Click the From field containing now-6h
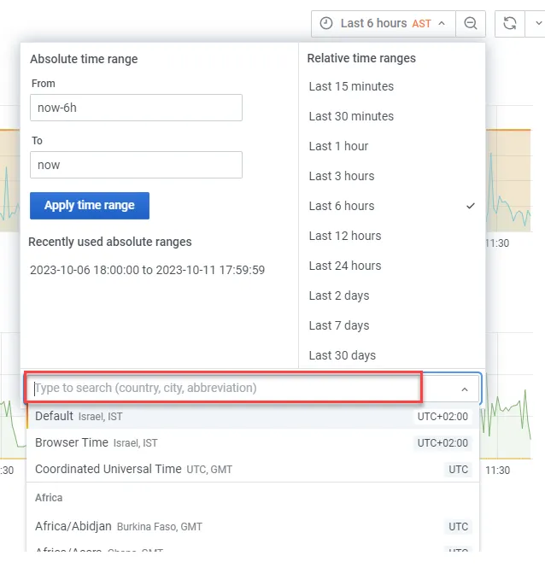 click(x=136, y=108)
